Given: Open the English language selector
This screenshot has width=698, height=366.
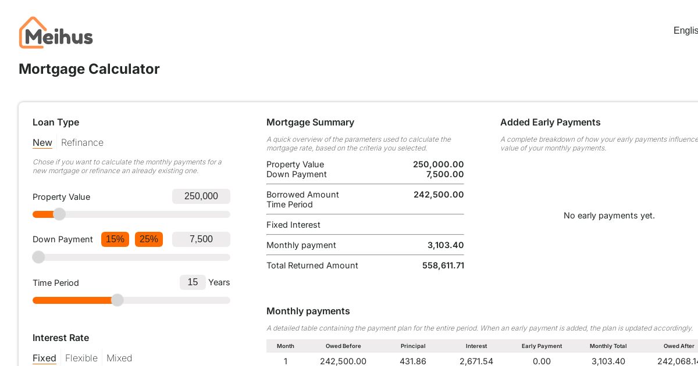Looking at the screenshot, I should [686, 31].
